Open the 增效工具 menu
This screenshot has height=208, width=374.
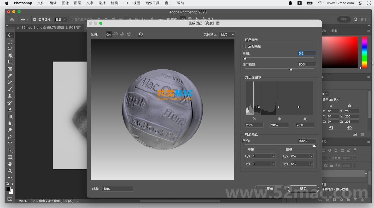tap(152, 3)
